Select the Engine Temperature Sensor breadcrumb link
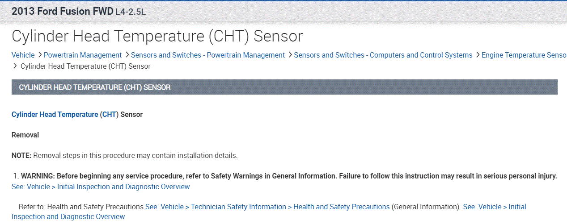The width and height of the screenshot is (567, 224). (524, 55)
